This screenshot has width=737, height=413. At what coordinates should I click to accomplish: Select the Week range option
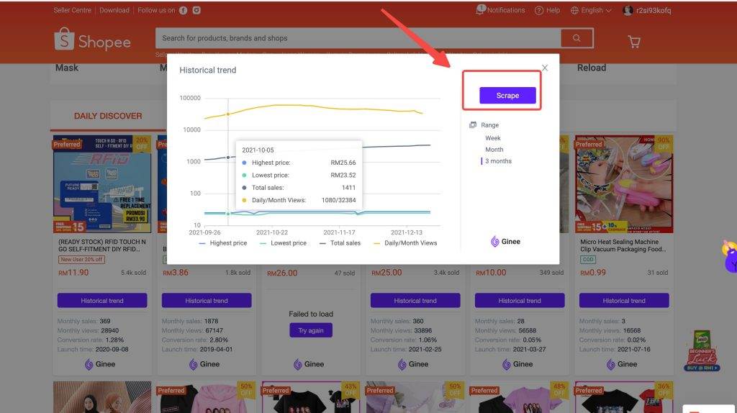[x=492, y=138]
